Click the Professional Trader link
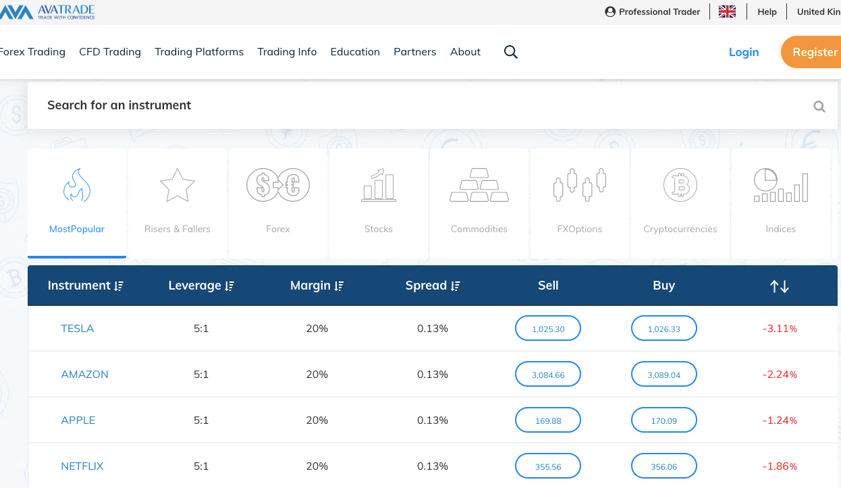The image size is (841, 488). [659, 11]
